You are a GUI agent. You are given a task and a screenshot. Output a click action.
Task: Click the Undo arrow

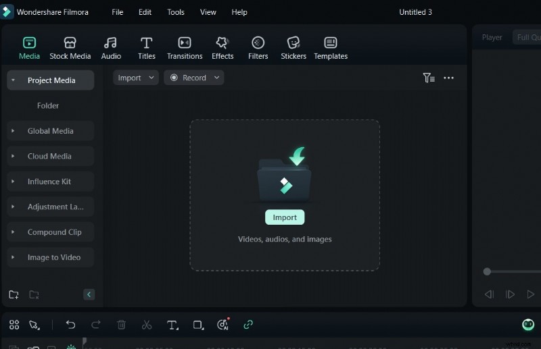coord(70,325)
